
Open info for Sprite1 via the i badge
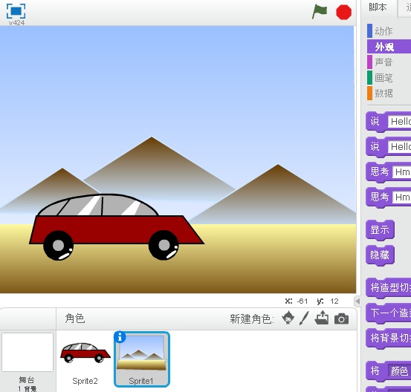[120, 337]
